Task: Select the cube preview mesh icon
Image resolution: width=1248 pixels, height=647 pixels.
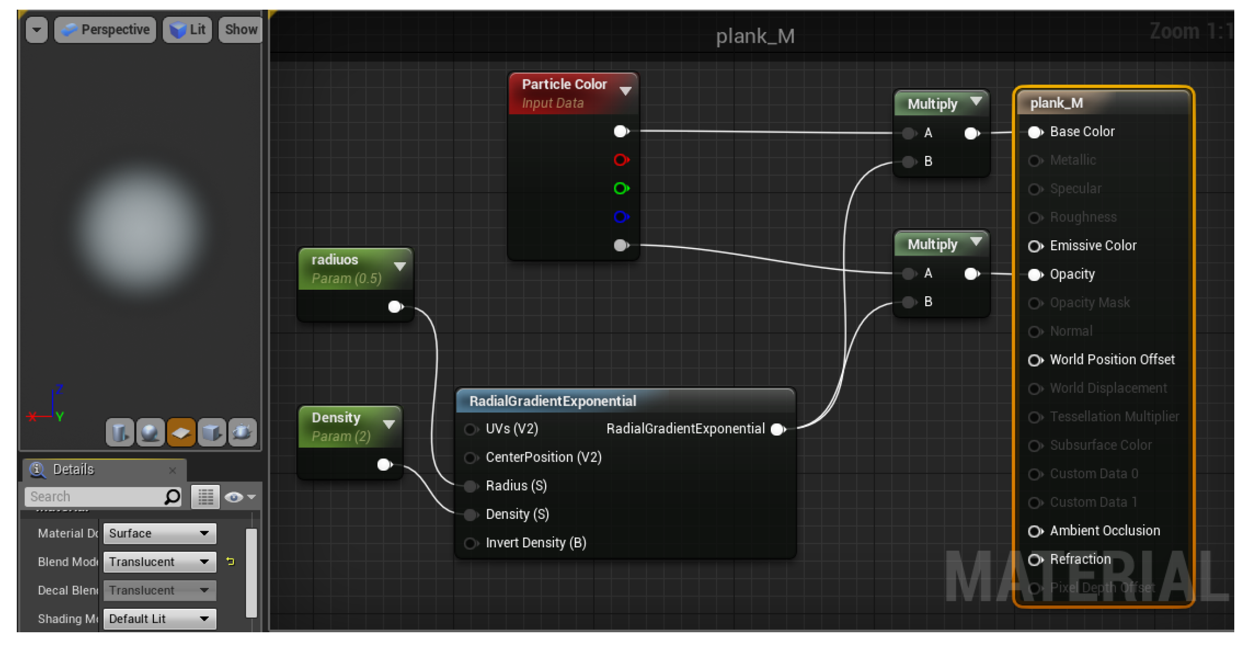Action: (211, 433)
